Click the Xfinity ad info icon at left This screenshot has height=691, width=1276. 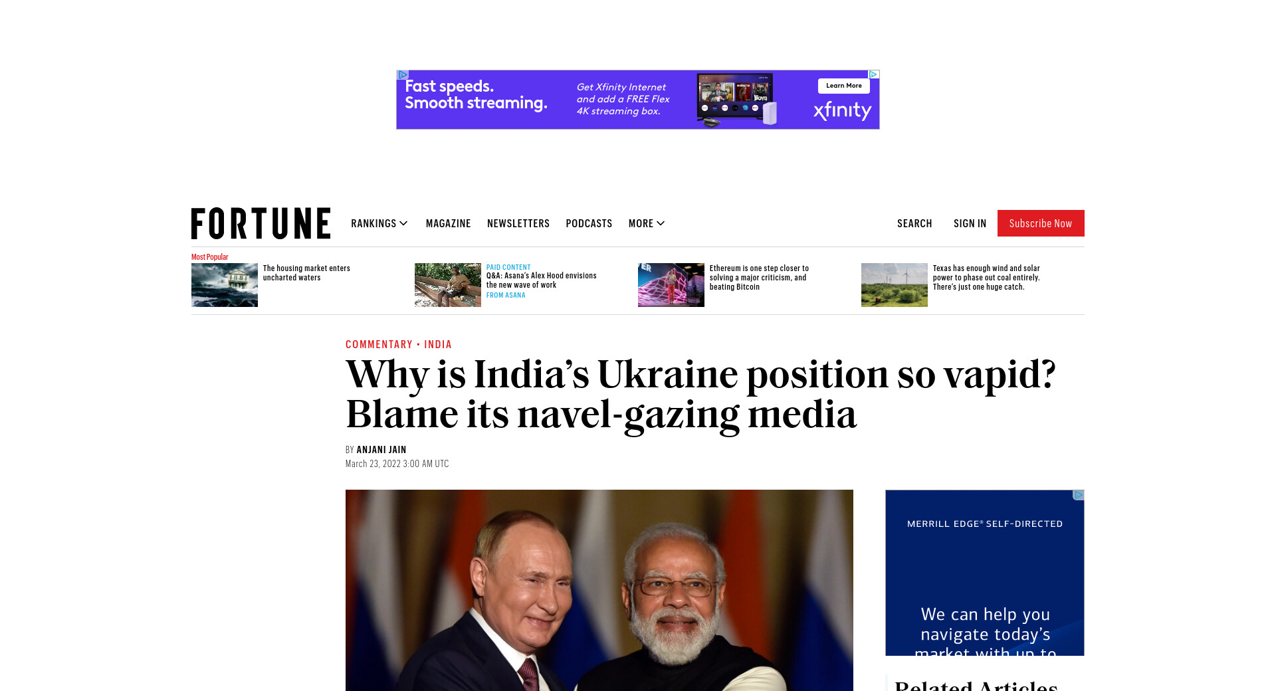(x=402, y=74)
